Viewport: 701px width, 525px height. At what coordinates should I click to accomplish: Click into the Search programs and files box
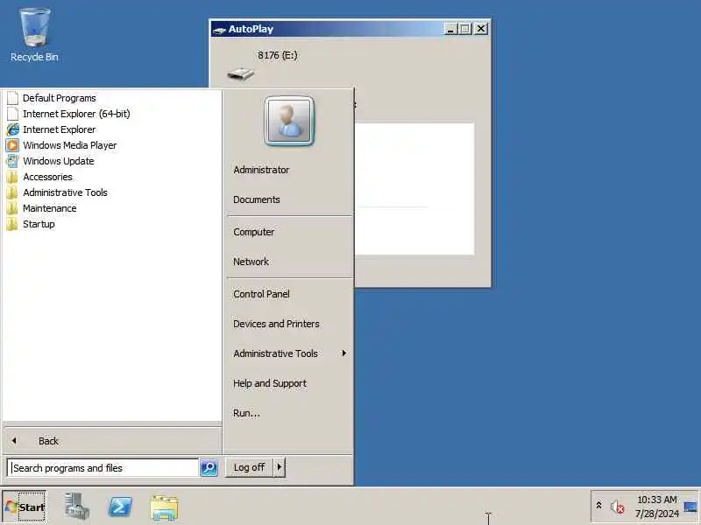coord(103,468)
